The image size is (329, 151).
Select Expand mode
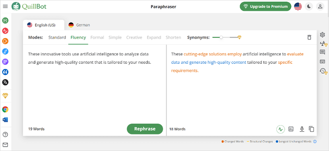click(x=154, y=37)
